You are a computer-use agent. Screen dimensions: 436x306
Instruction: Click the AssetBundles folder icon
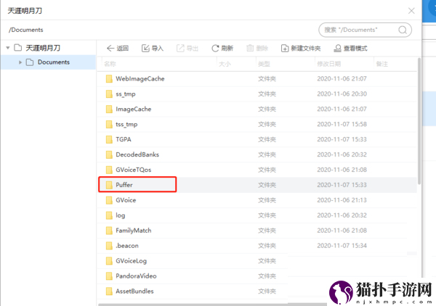pos(109,291)
